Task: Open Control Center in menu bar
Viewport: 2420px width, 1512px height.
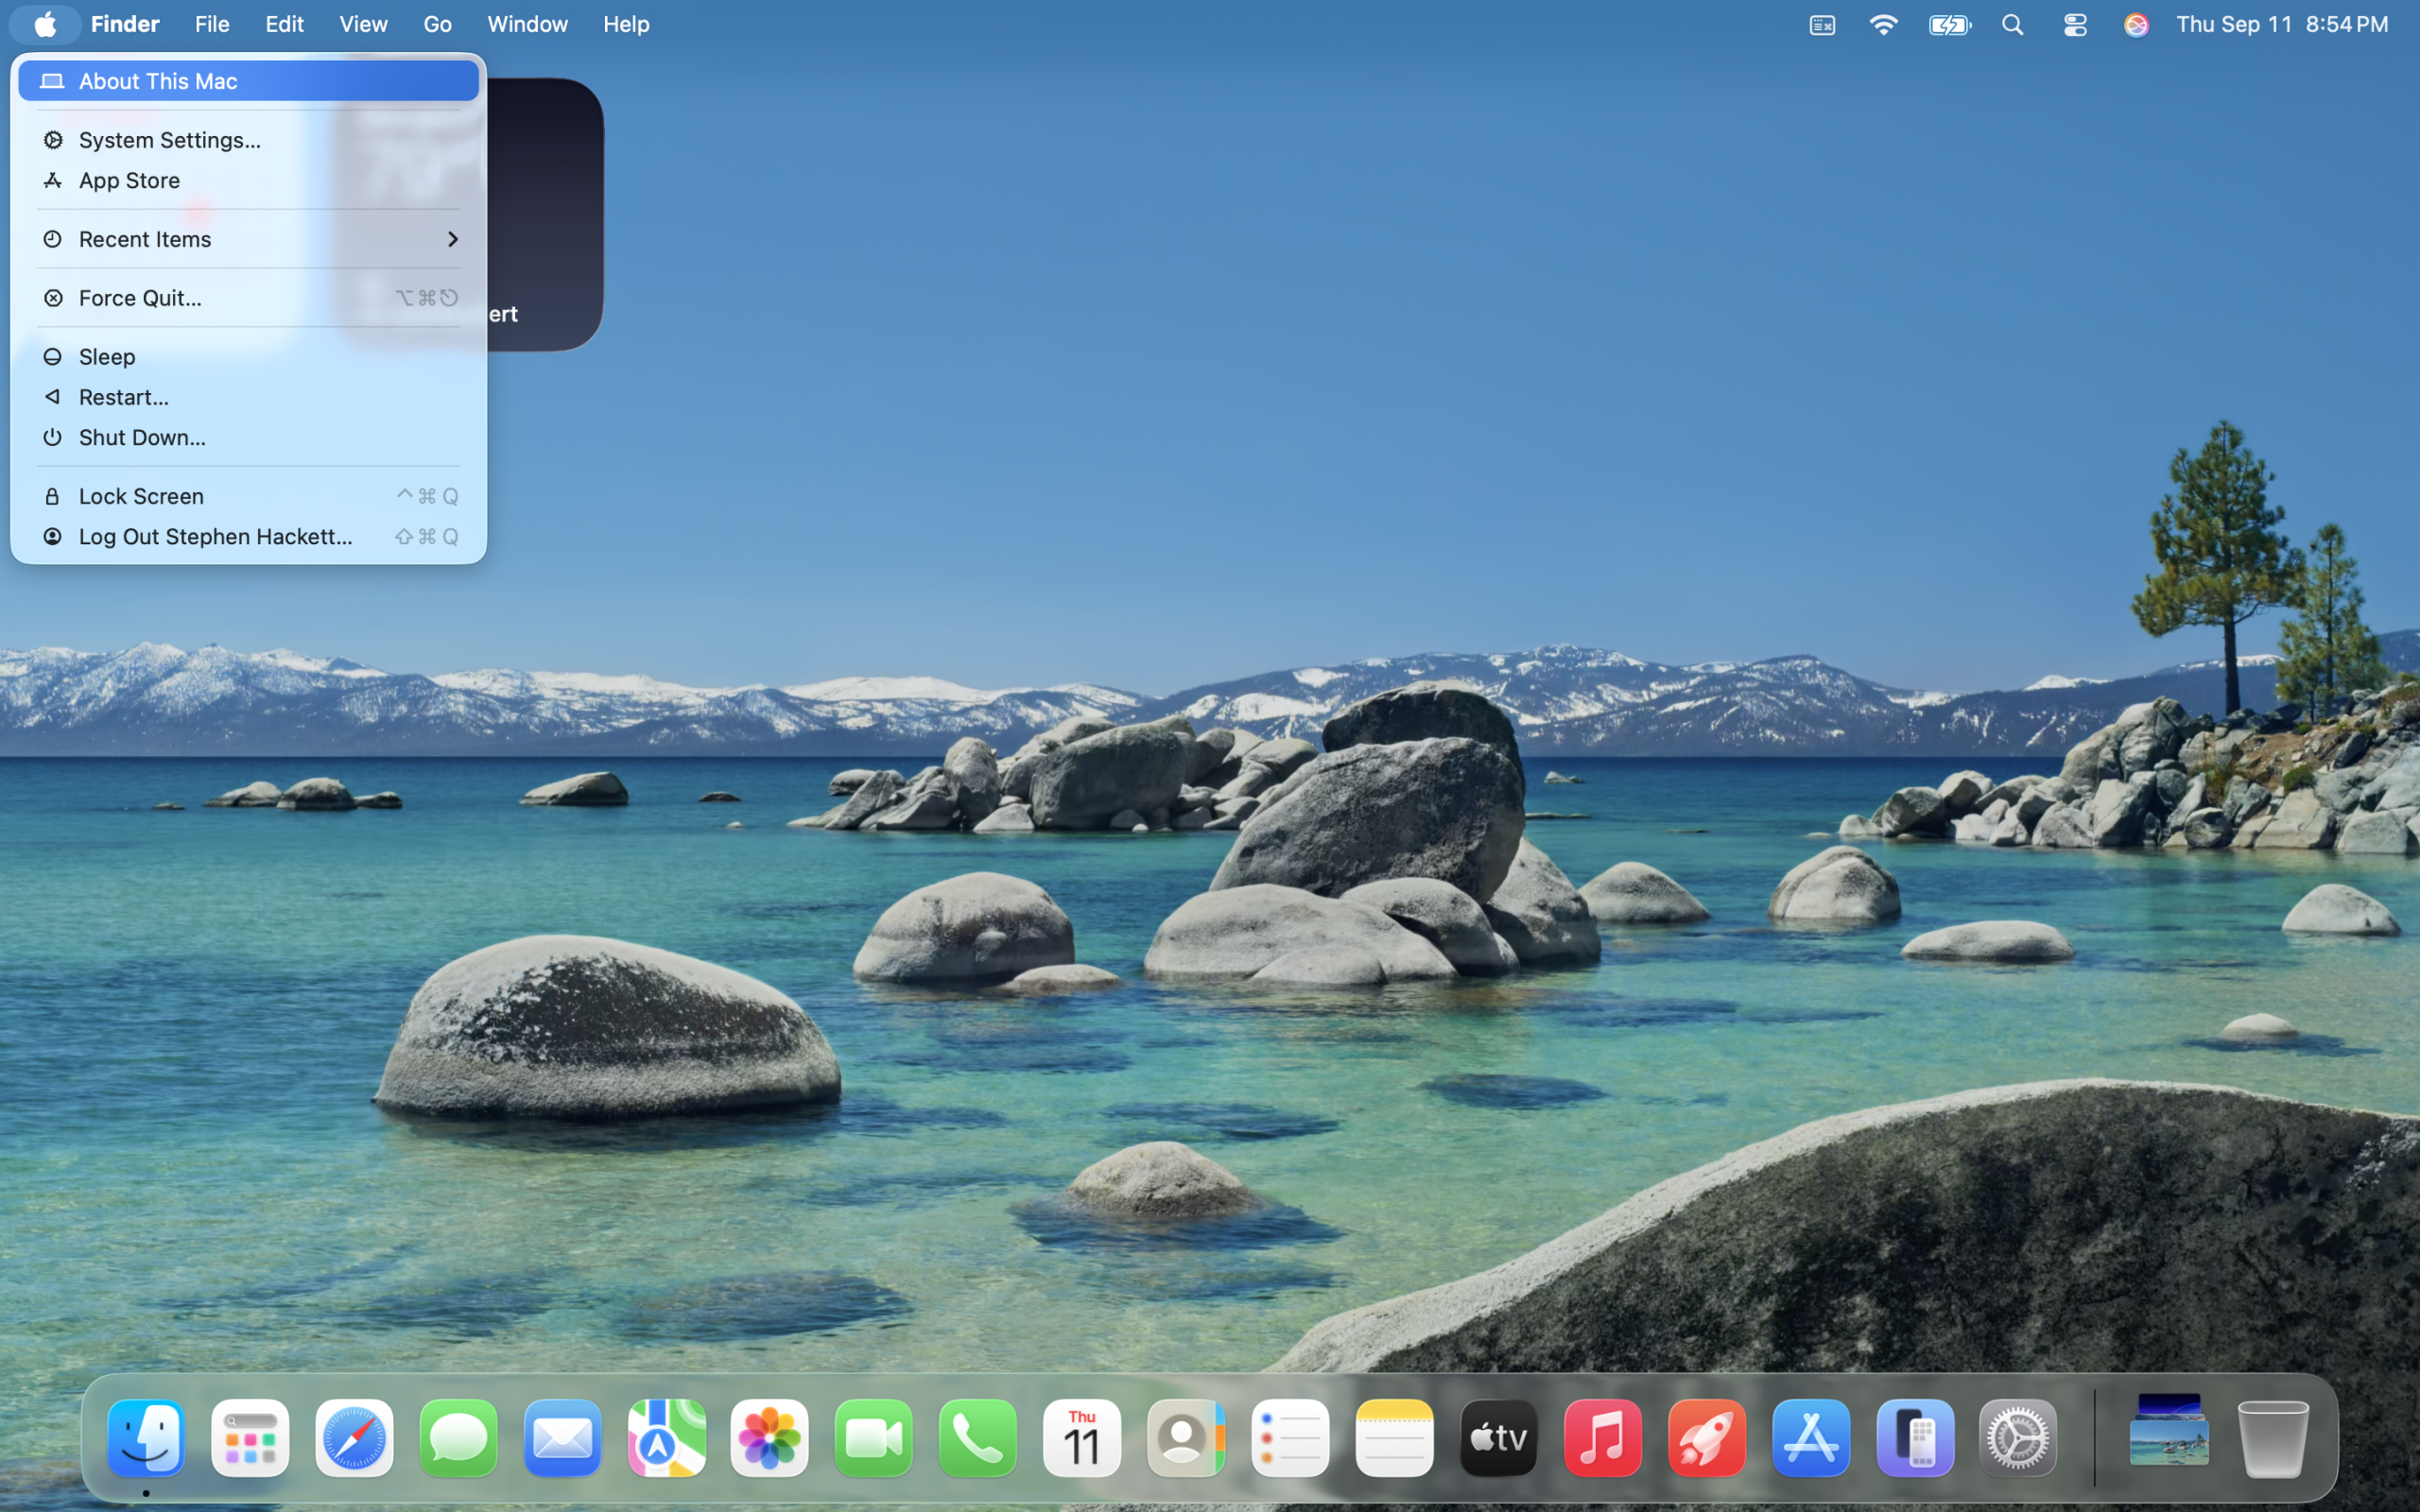Action: [2075, 25]
